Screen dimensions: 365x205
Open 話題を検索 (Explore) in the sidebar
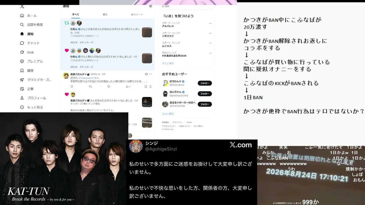pos(32,24)
